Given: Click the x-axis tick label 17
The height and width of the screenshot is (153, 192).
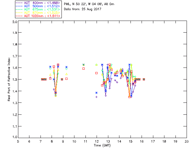Looking at the screenshot, I should (x=153, y=142).
